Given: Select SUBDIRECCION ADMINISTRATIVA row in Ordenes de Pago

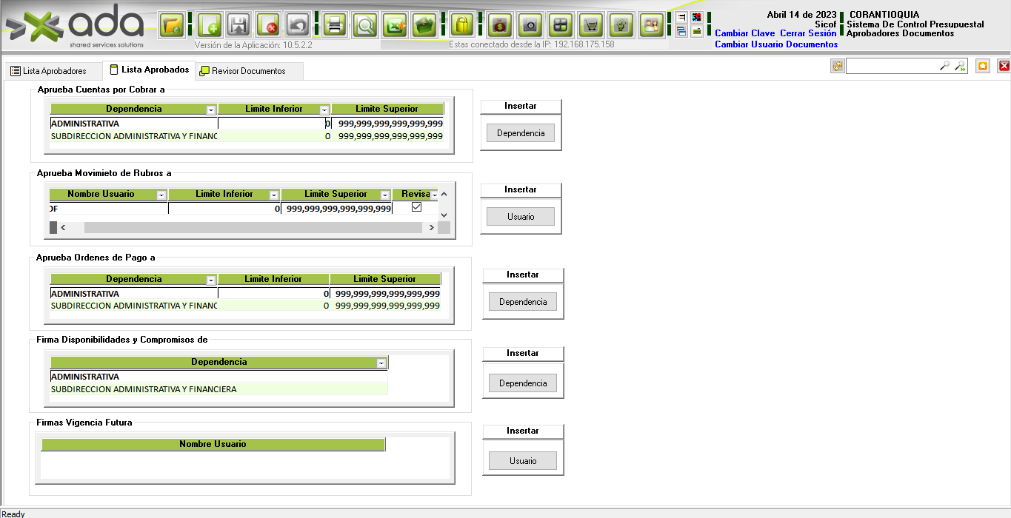Looking at the screenshot, I should click(x=245, y=306).
